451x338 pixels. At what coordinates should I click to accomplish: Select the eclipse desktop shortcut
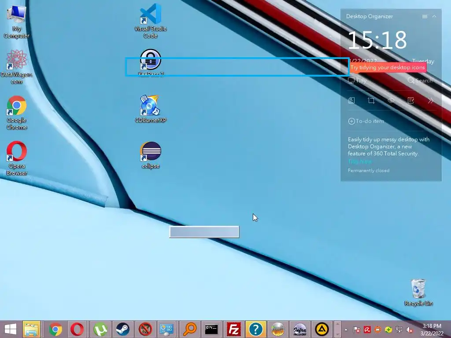coord(151,155)
